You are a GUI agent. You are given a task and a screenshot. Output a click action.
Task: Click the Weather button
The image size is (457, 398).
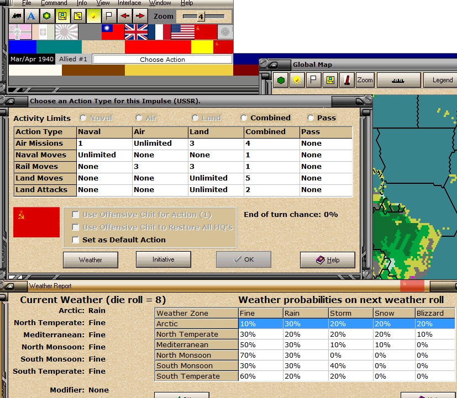point(91,259)
